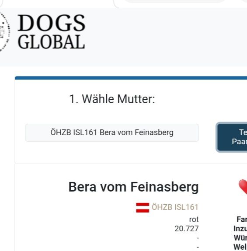The height and width of the screenshot is (251, 247).
Task: Click the Bera vom Feinasberg heading
Action: [x=133, y=187]
